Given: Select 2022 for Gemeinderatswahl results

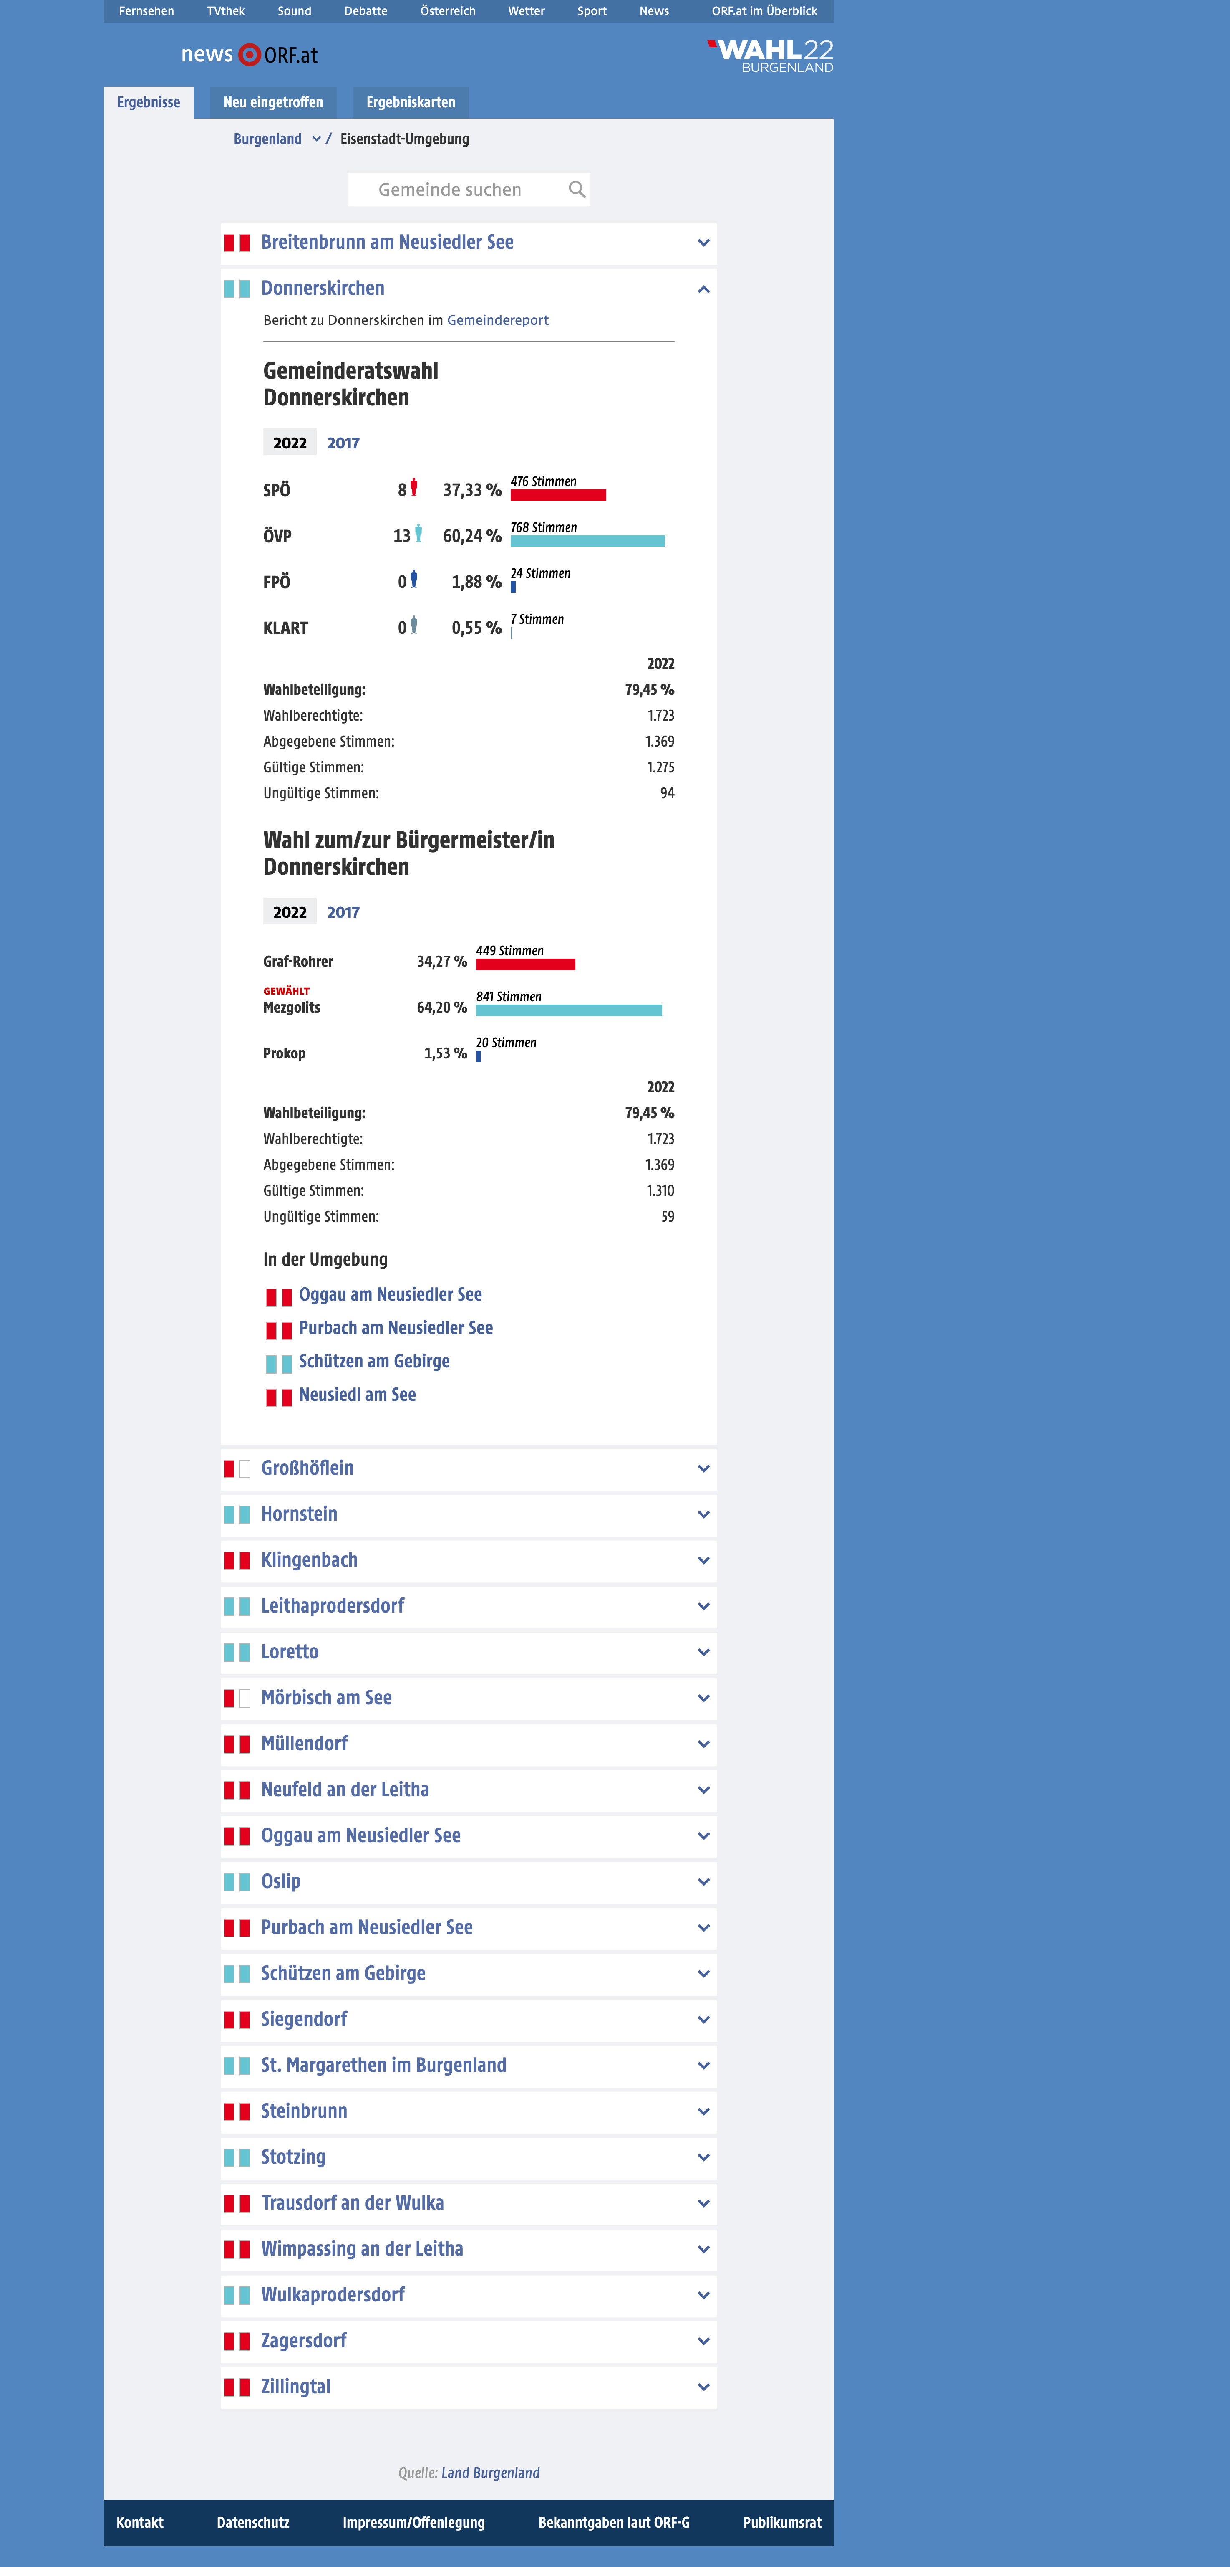Looking at the screenshot, I should tap(290, 443).
